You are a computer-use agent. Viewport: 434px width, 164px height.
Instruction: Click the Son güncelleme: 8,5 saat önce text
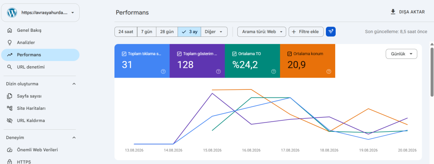(396, 31)
